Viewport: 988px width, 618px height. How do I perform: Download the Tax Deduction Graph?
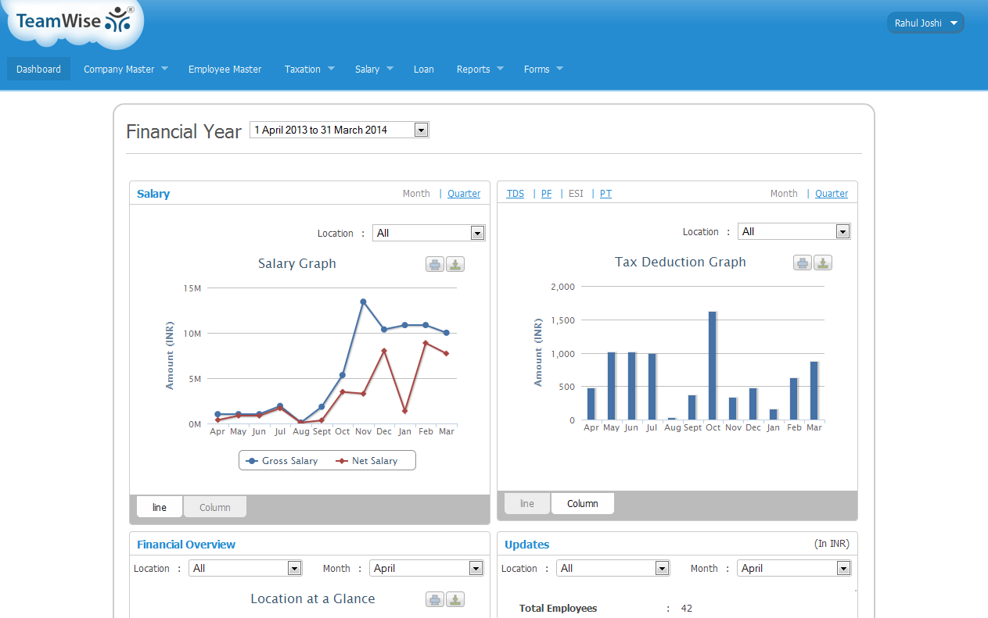coord(822,263)
